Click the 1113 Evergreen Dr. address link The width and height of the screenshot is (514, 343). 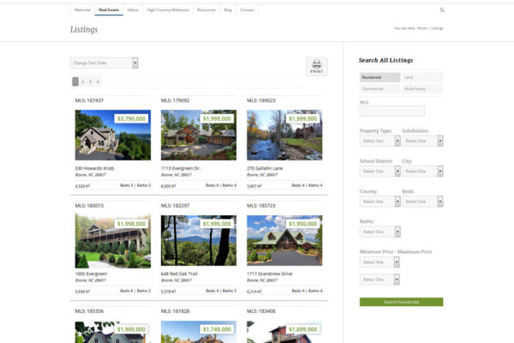coord(181,168)
